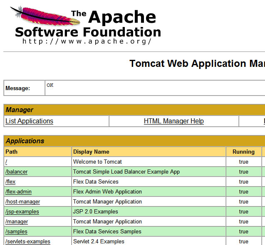265x245 pixels.
Task: Click the running "true" value for /samples
Action: point(243,231)
